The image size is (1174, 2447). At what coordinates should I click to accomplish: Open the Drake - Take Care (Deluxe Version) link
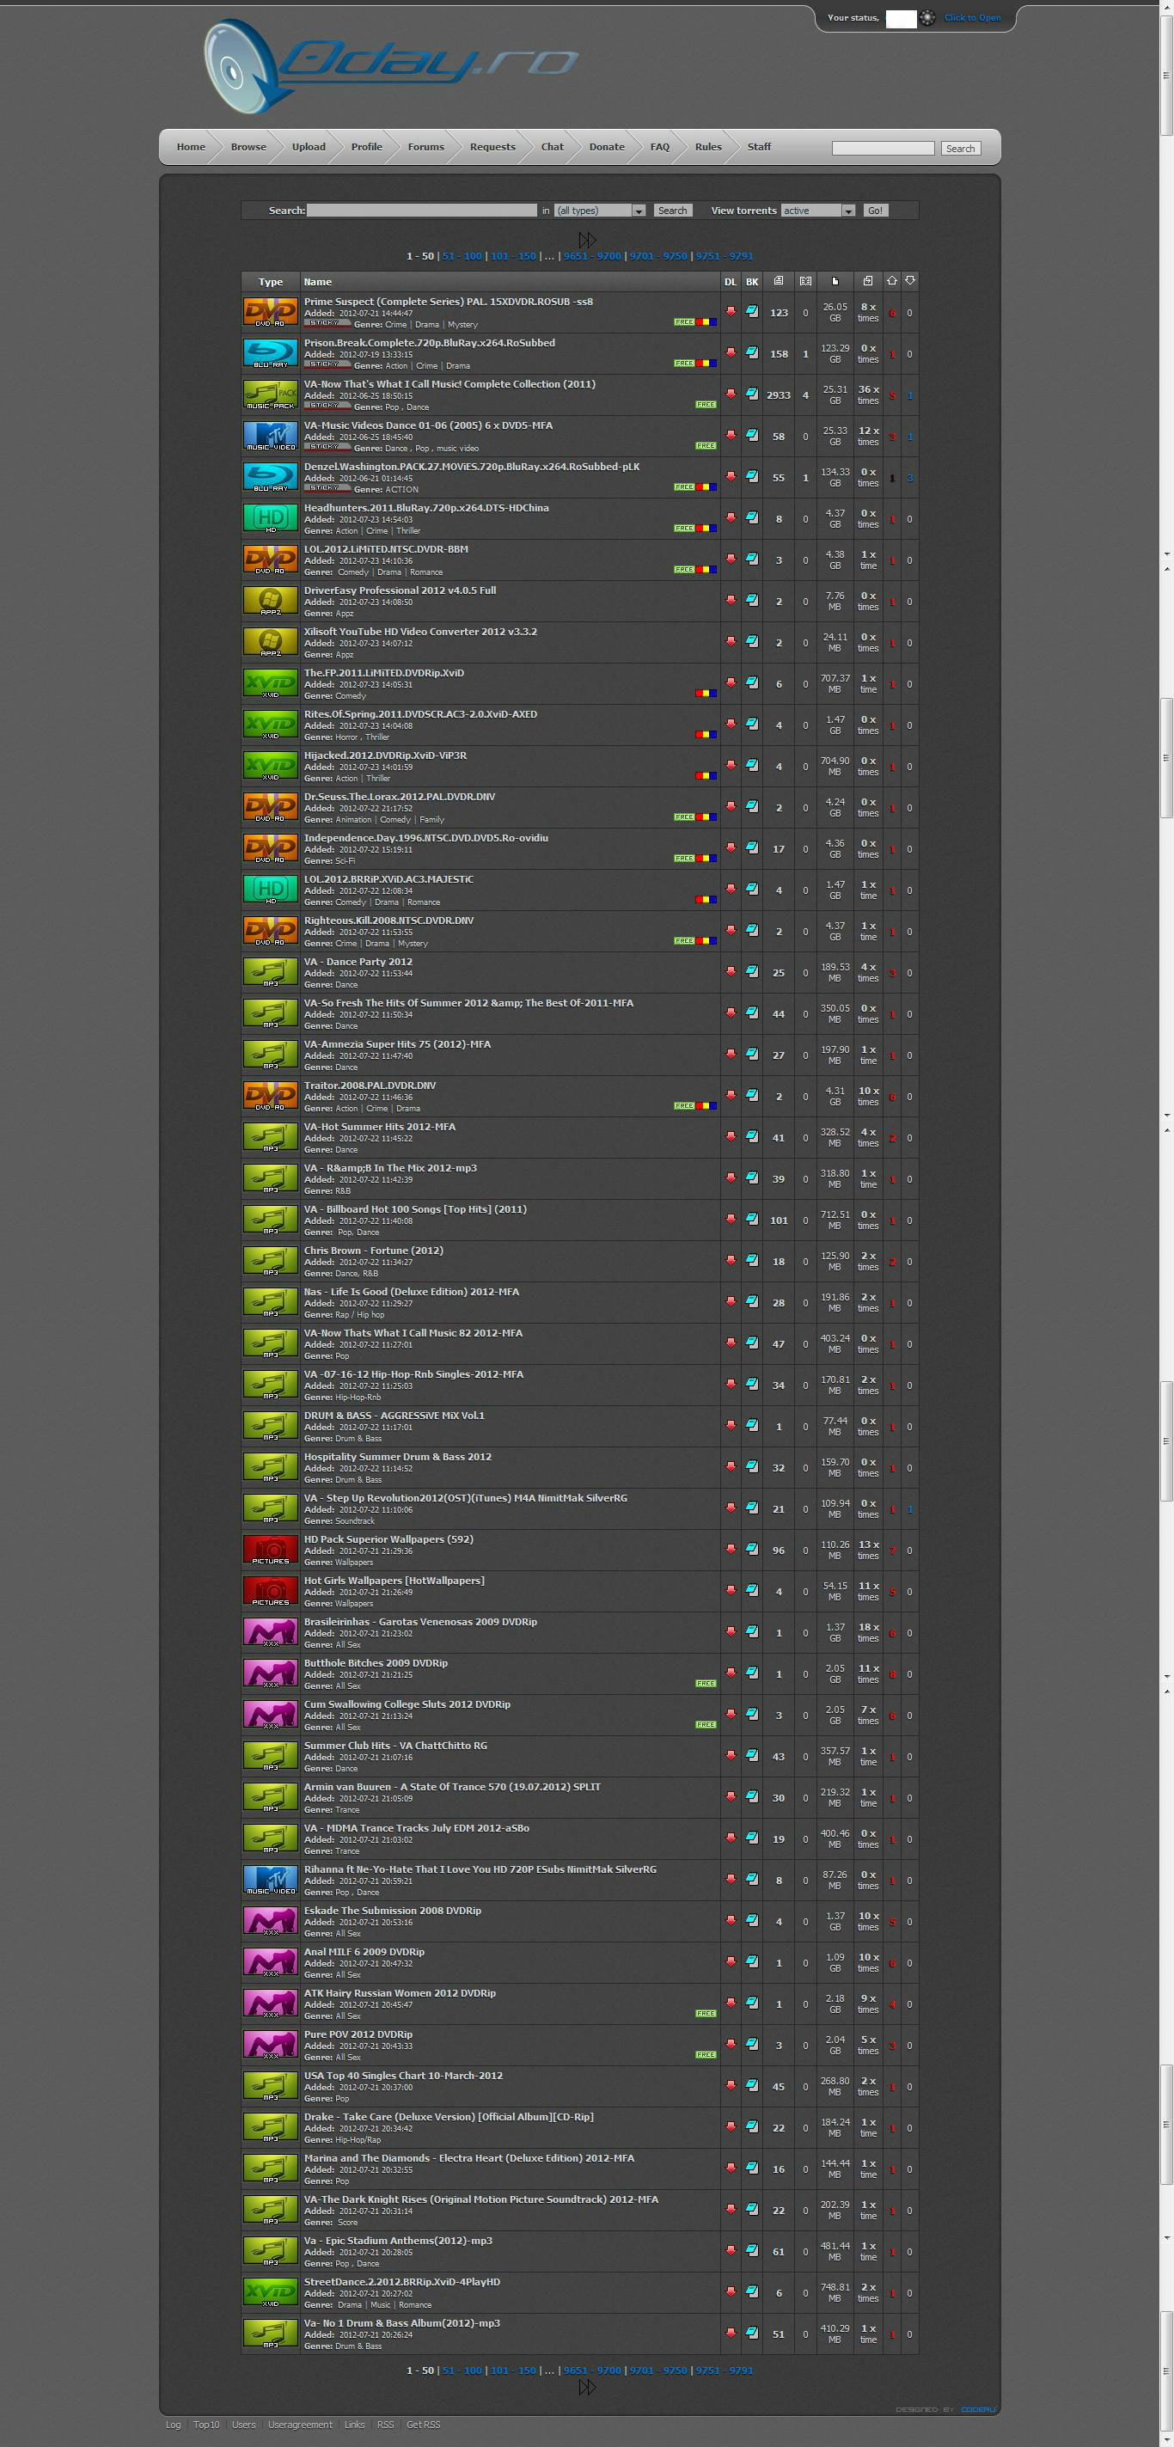[449, 2116]
